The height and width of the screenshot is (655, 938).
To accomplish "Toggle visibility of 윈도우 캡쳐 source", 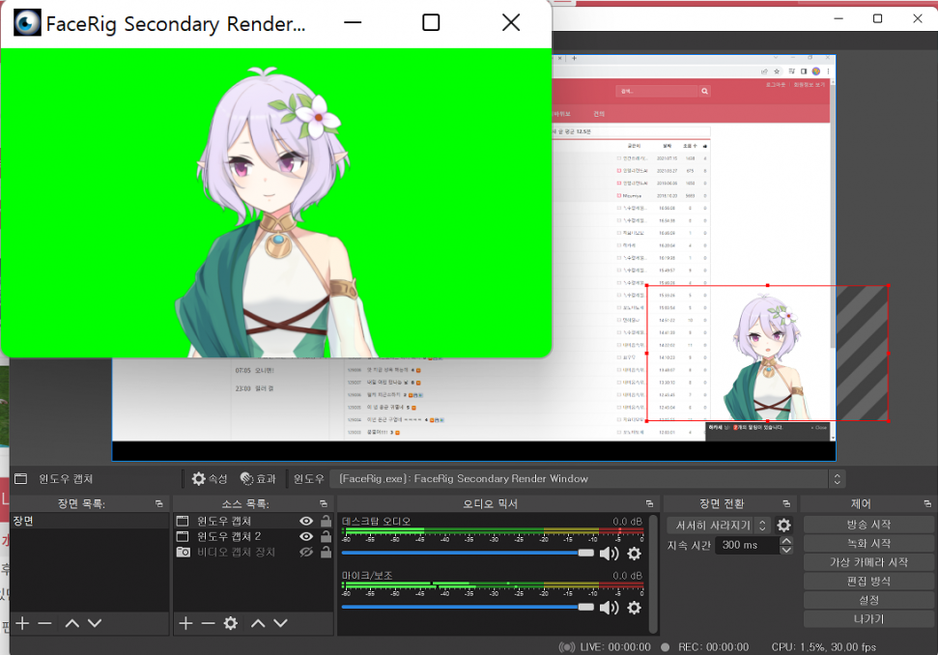I will 306,521.
